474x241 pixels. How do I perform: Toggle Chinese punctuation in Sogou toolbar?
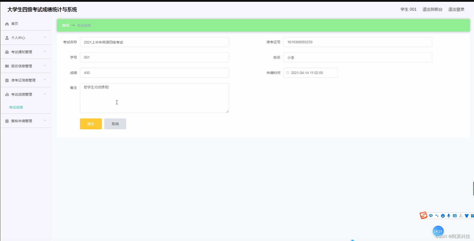coord(437,215)
